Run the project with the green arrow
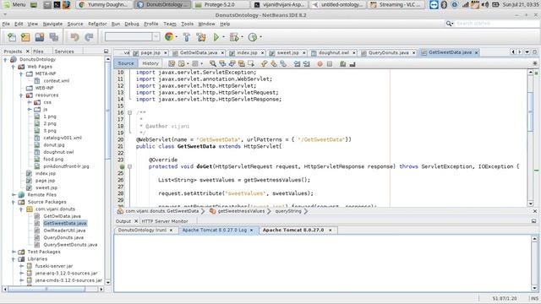 point(216,37)
